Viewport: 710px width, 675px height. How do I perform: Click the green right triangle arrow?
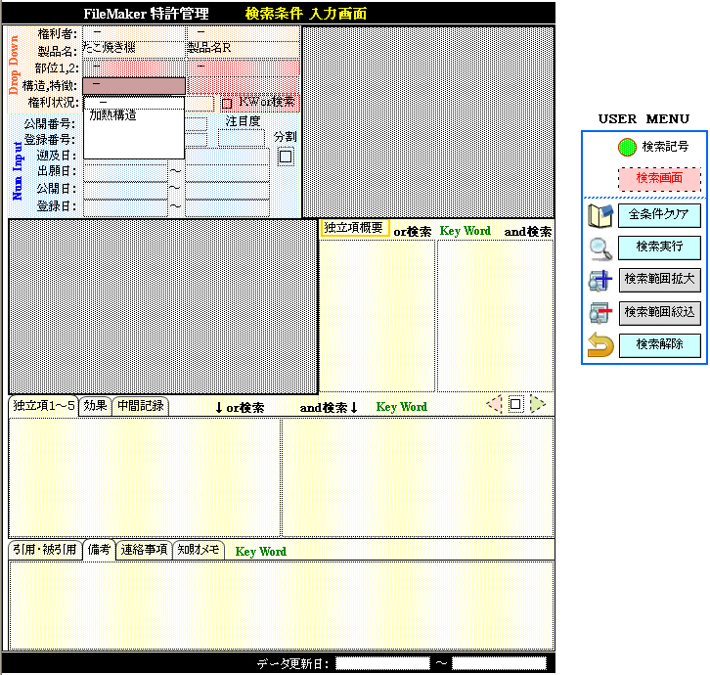coord(537,404)
